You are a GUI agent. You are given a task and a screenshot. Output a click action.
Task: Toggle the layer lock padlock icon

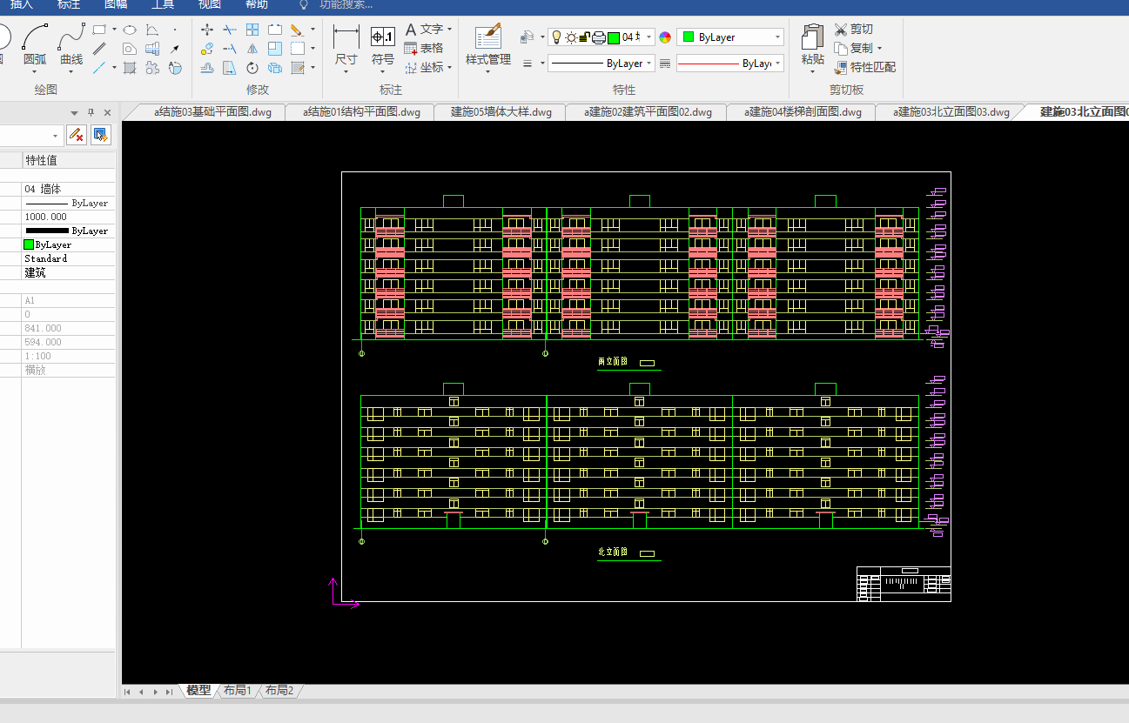click(585, 37)
